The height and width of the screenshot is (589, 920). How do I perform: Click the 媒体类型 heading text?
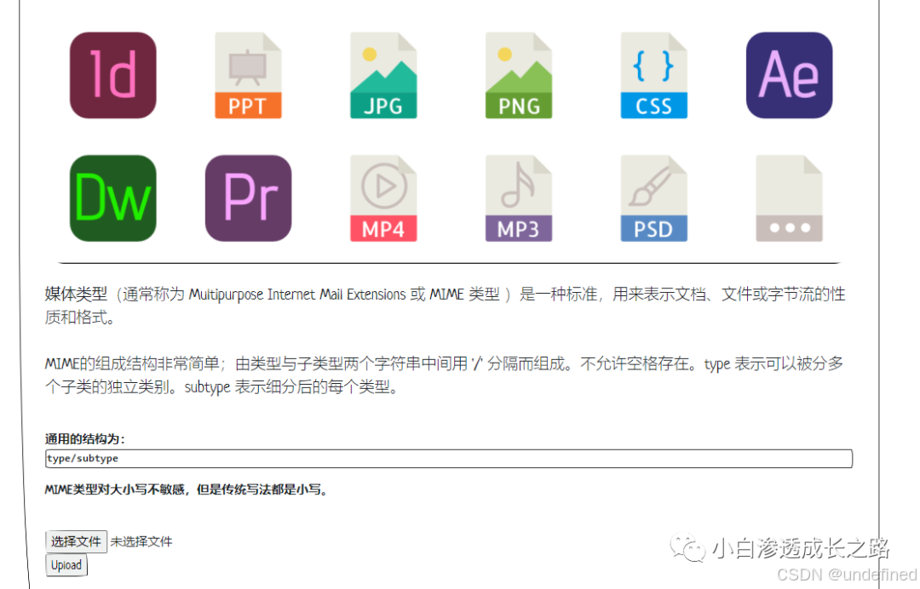(x=77, y=294)
